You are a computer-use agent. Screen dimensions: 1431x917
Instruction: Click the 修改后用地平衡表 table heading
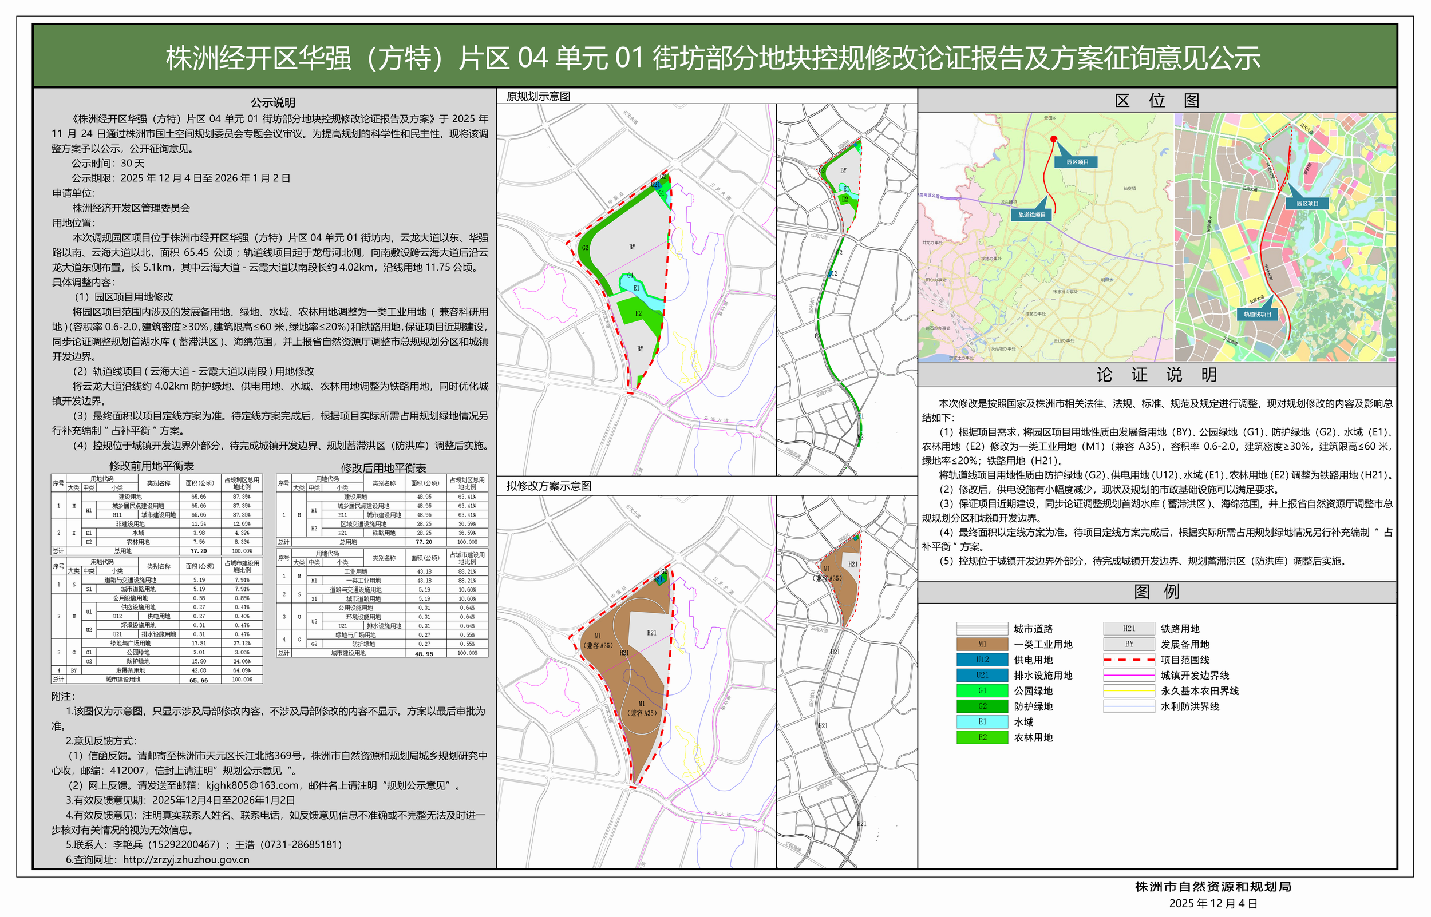(383, 468)
